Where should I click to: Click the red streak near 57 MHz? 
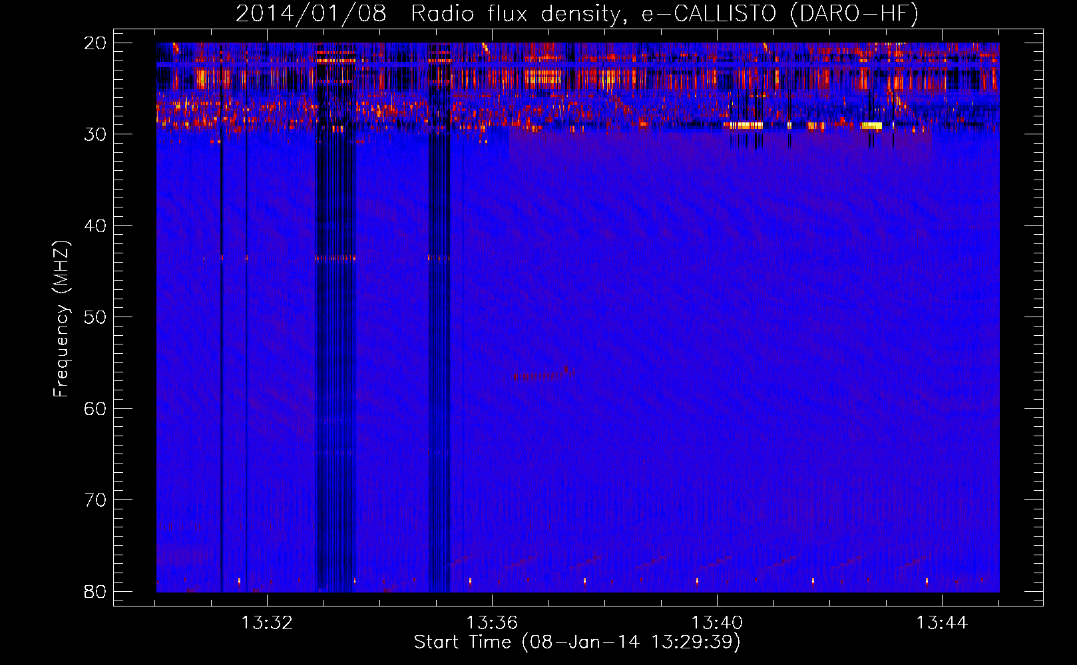(x=543, y=374)
